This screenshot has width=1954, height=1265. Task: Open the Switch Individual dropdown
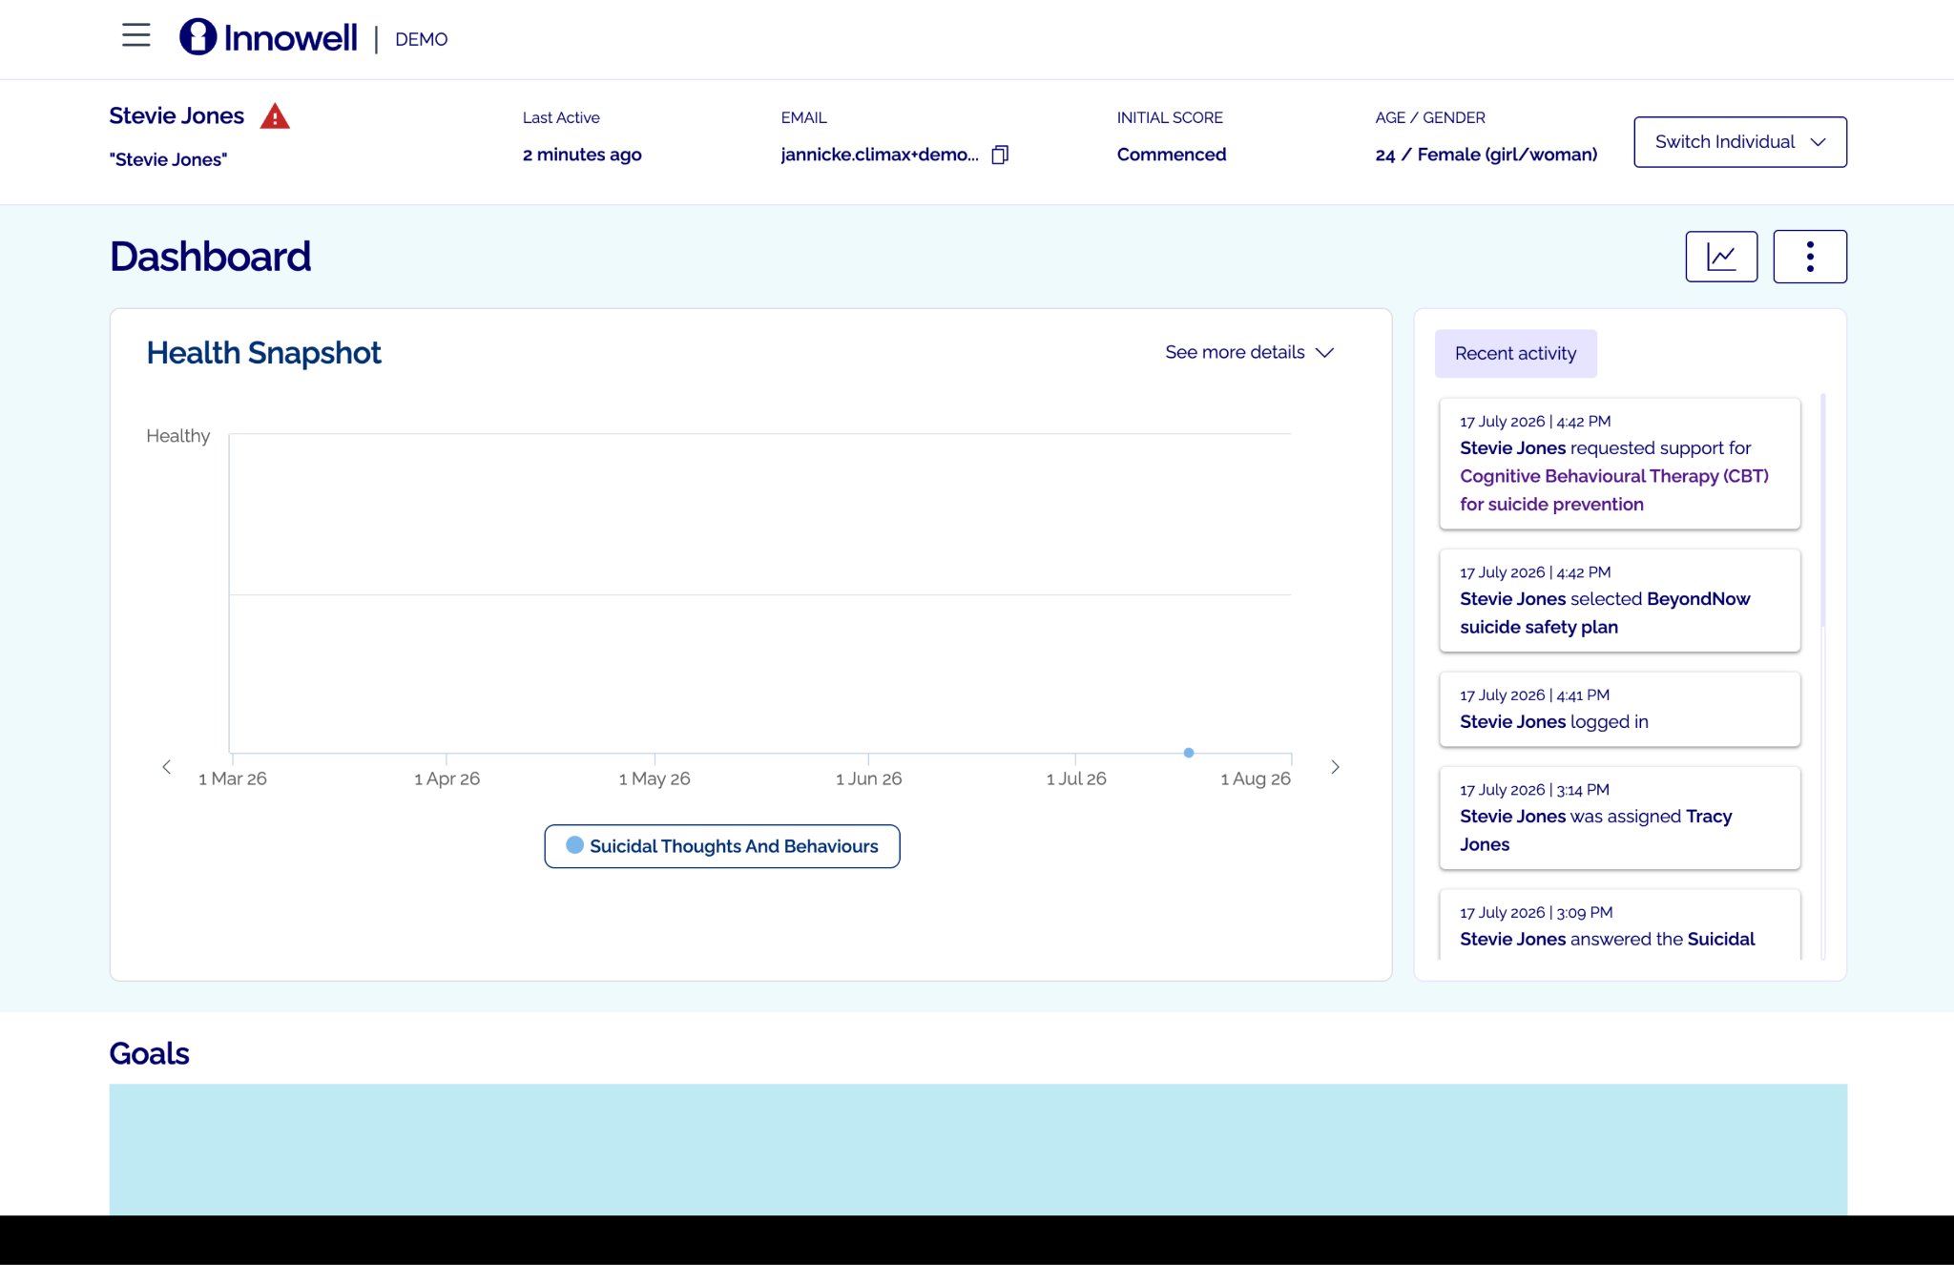pyautogui.click(x=1740, y=142)
